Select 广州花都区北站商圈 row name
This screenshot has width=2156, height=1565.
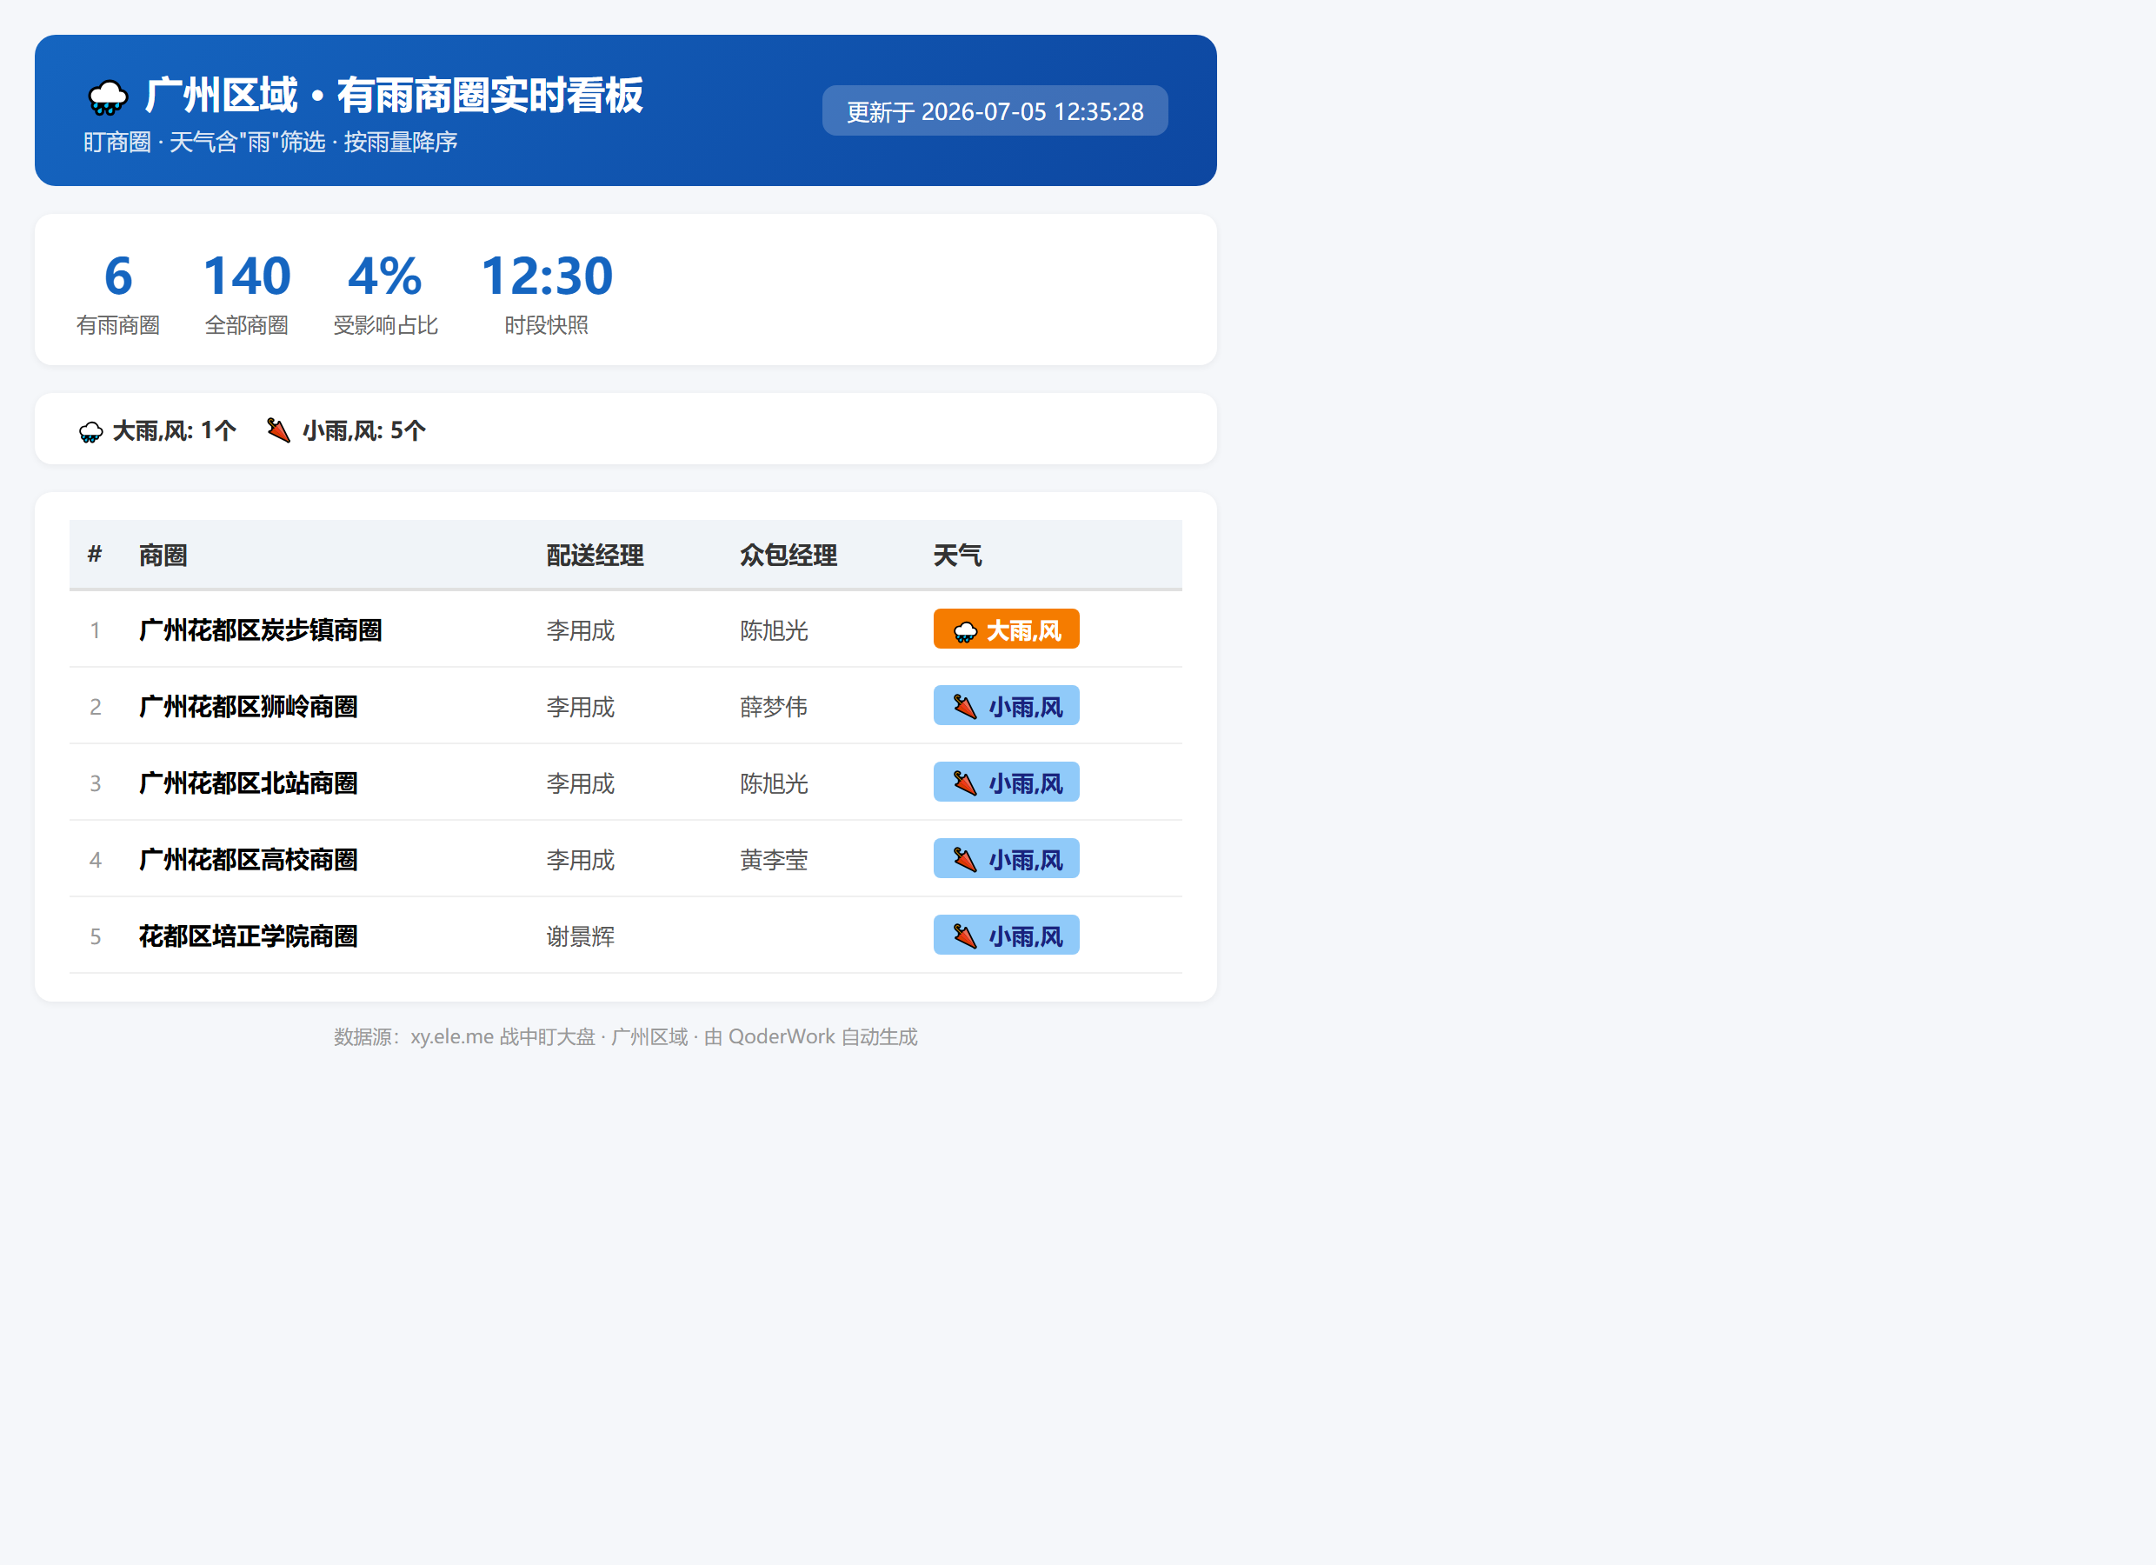coord(248,783)
